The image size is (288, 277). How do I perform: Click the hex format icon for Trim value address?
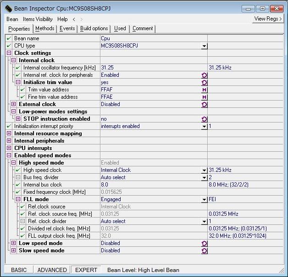[204, 90]
